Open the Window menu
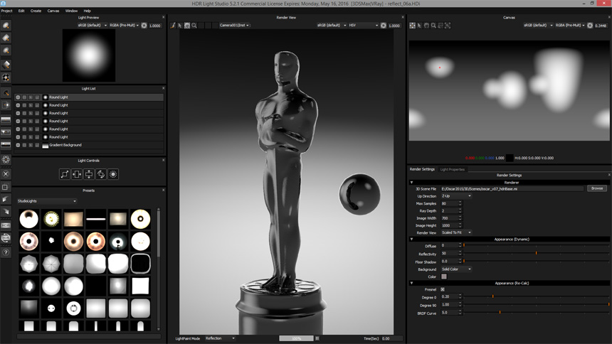Screen dimensions: 612x344 71,11
